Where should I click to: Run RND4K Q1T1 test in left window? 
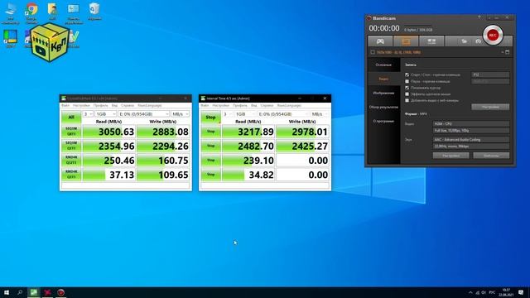71,175
